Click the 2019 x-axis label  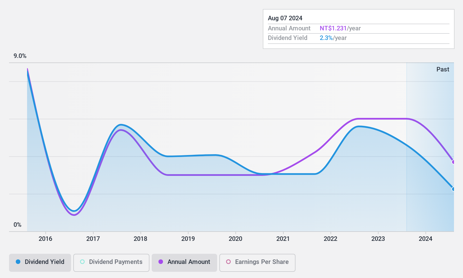(x=188, y=239)
